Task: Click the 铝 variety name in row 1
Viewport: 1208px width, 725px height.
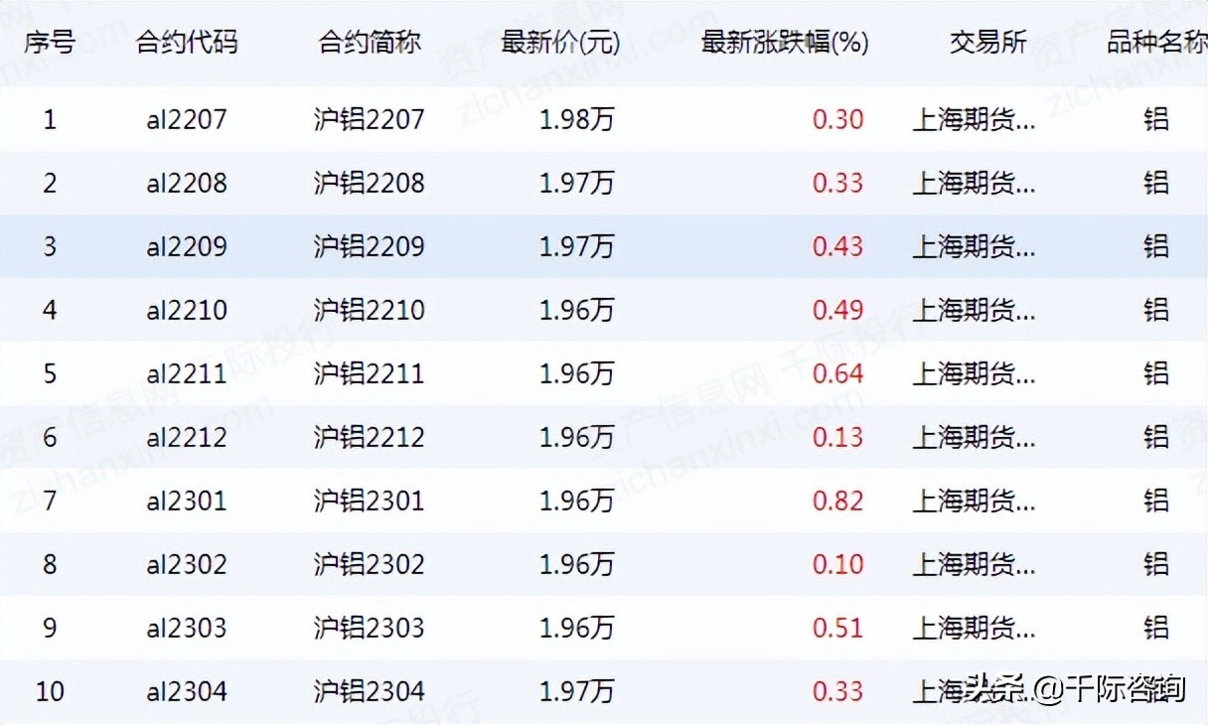Action: coord(1155,119)
